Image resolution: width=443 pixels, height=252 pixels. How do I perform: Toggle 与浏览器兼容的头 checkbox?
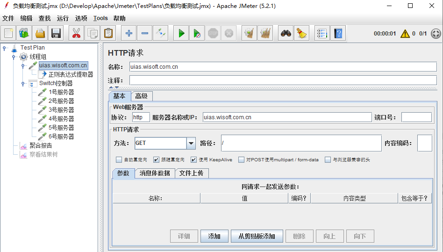[328, 159]
